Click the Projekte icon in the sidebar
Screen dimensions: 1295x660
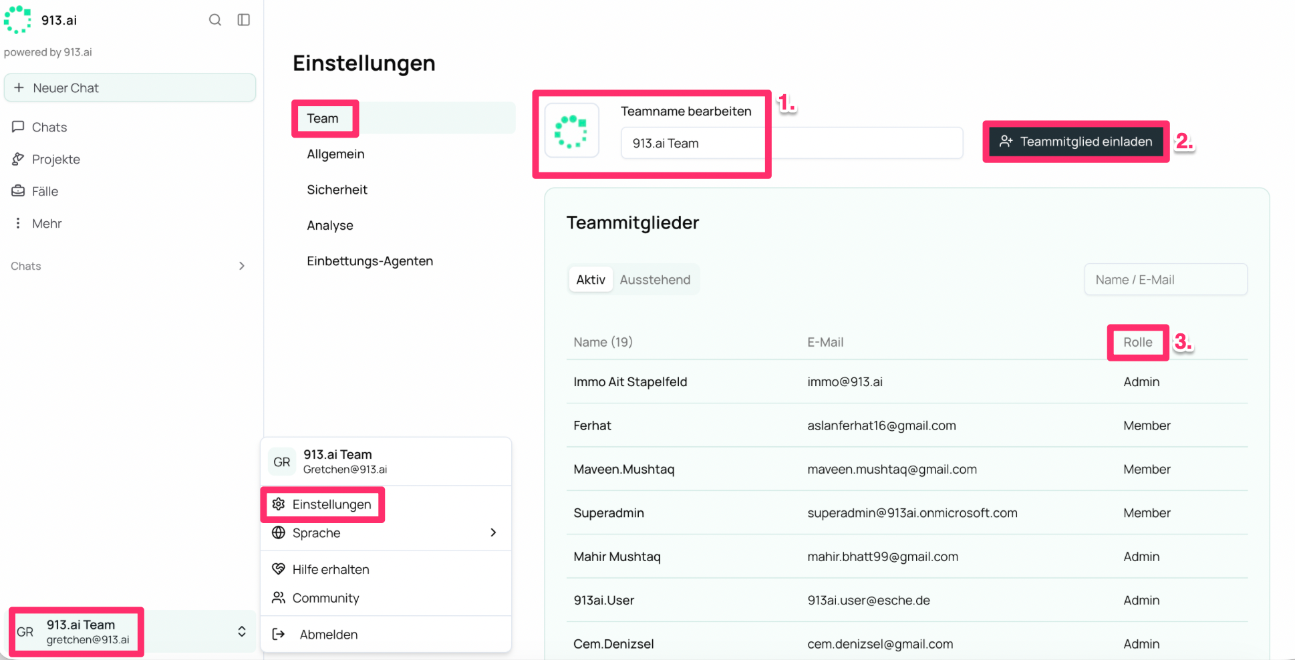[x=18, y=159]
